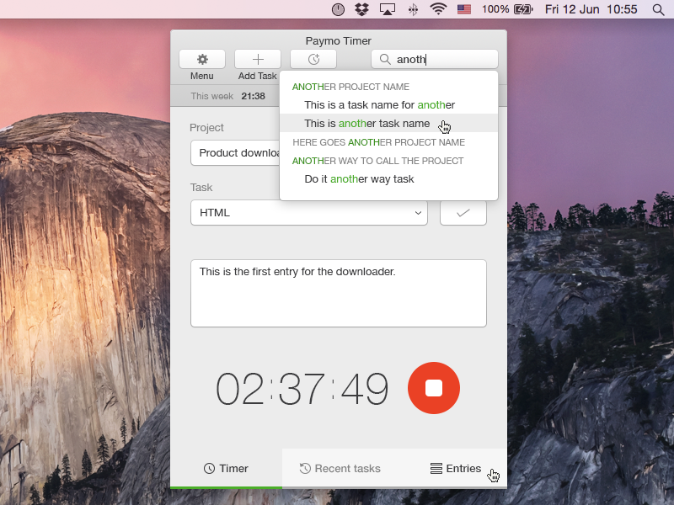Mark task complete with checkmark button
674x505 pixels.
(x=463, y=213)
